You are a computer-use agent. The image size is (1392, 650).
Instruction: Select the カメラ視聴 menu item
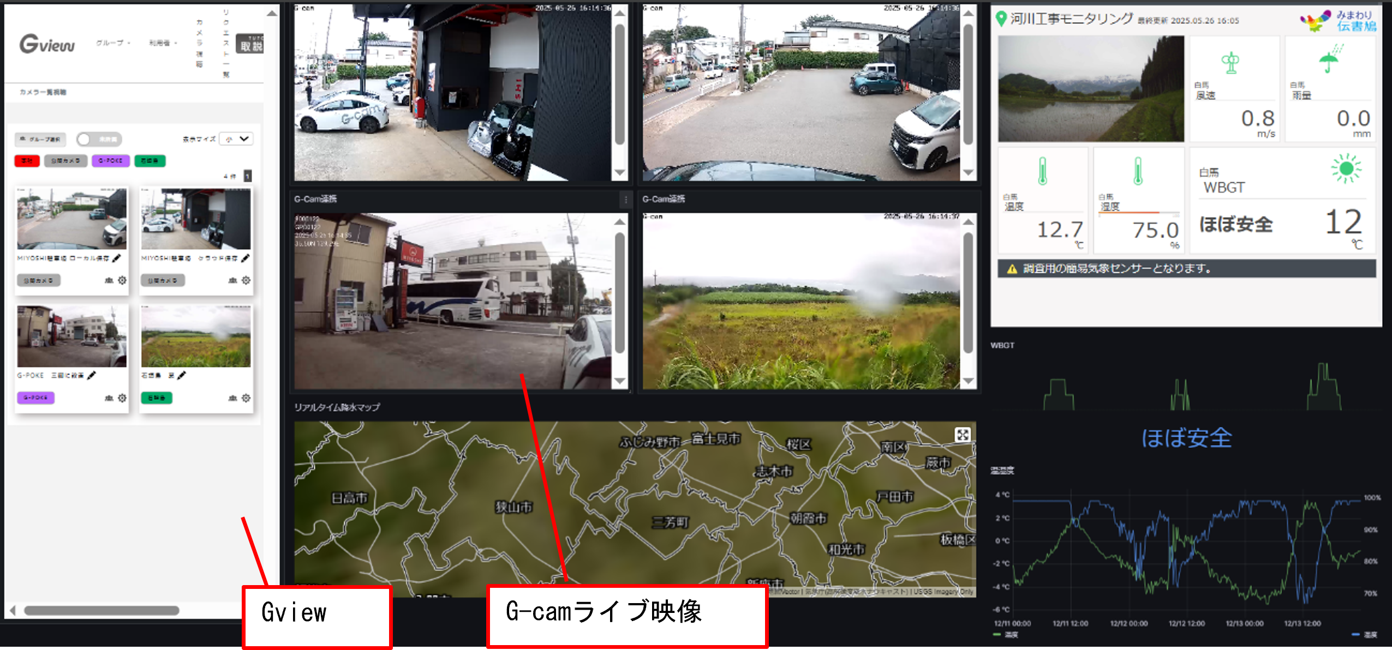point(200,44)
